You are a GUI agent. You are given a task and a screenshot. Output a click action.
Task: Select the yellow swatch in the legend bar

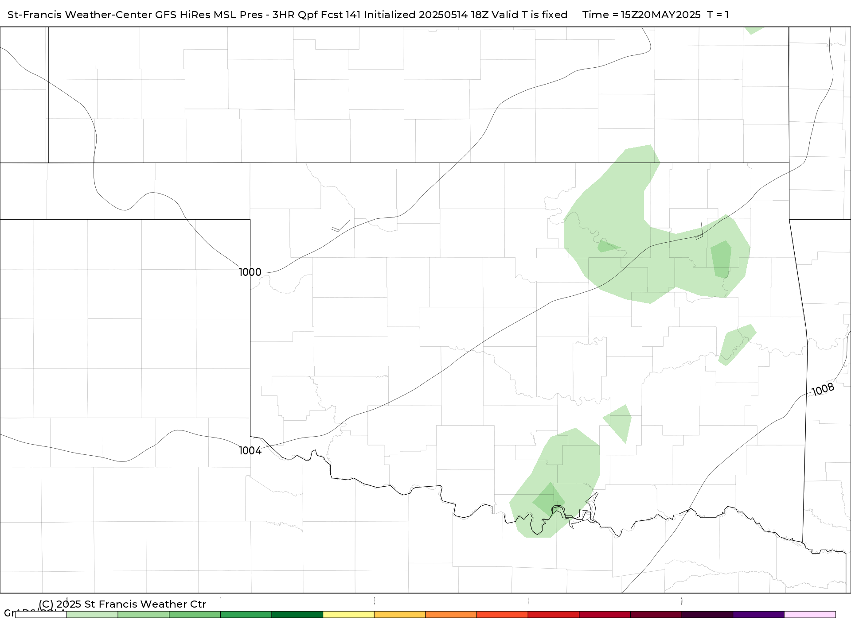(x=348, y=615)
